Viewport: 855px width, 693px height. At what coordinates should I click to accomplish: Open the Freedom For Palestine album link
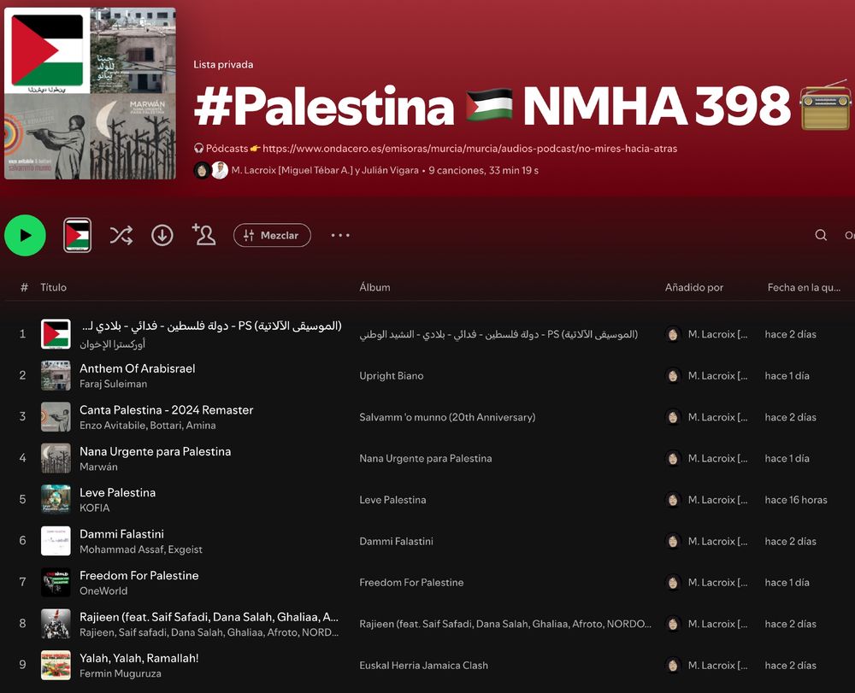pyautogui.click(x=412, y=583)
